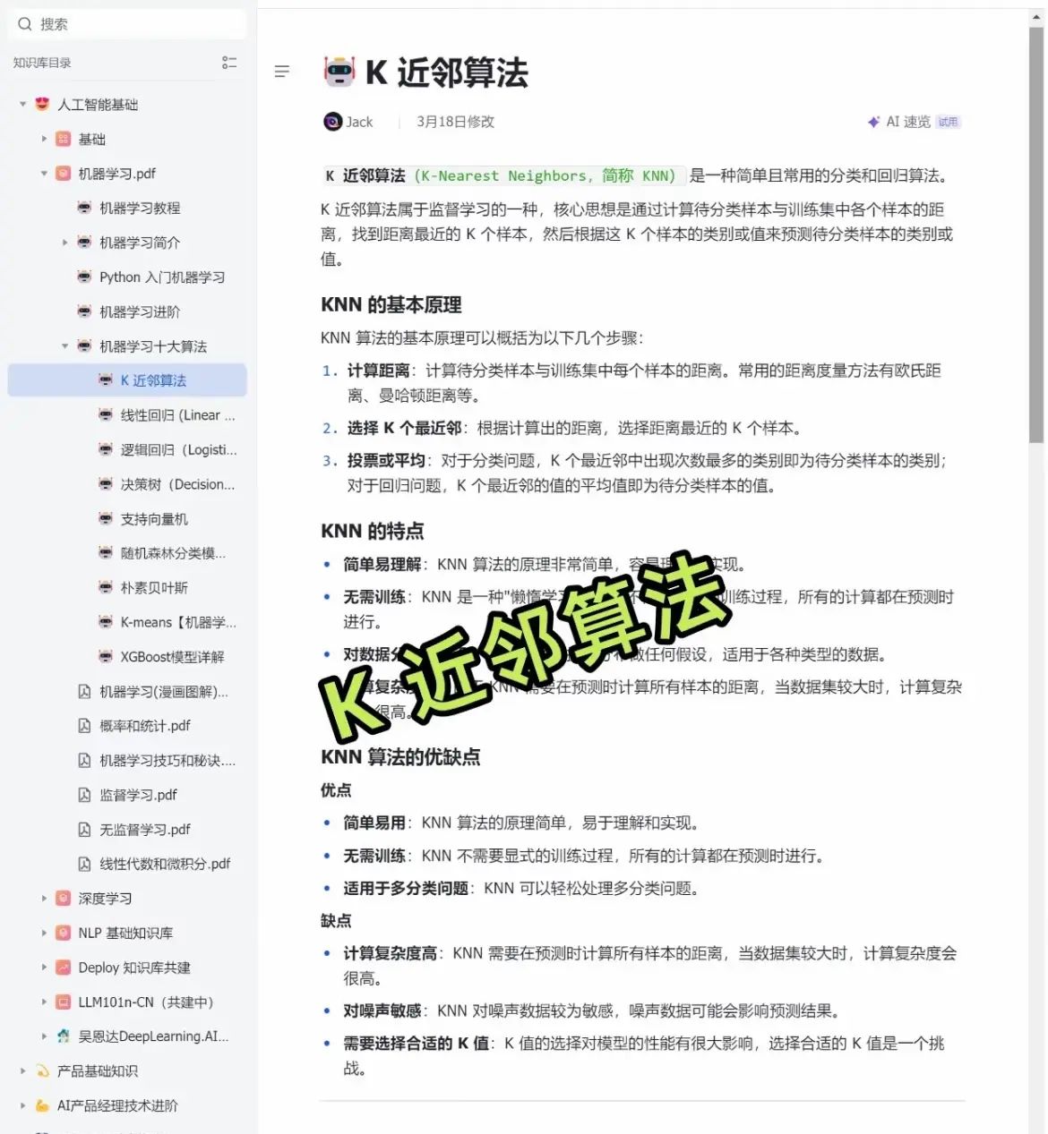Expand the NLP 基础知识库 node
The image size is (1048, 1134).
click(x=45, y=933)
